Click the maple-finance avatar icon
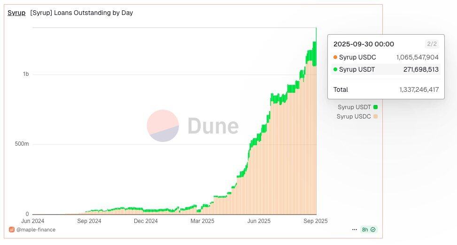 12,230
